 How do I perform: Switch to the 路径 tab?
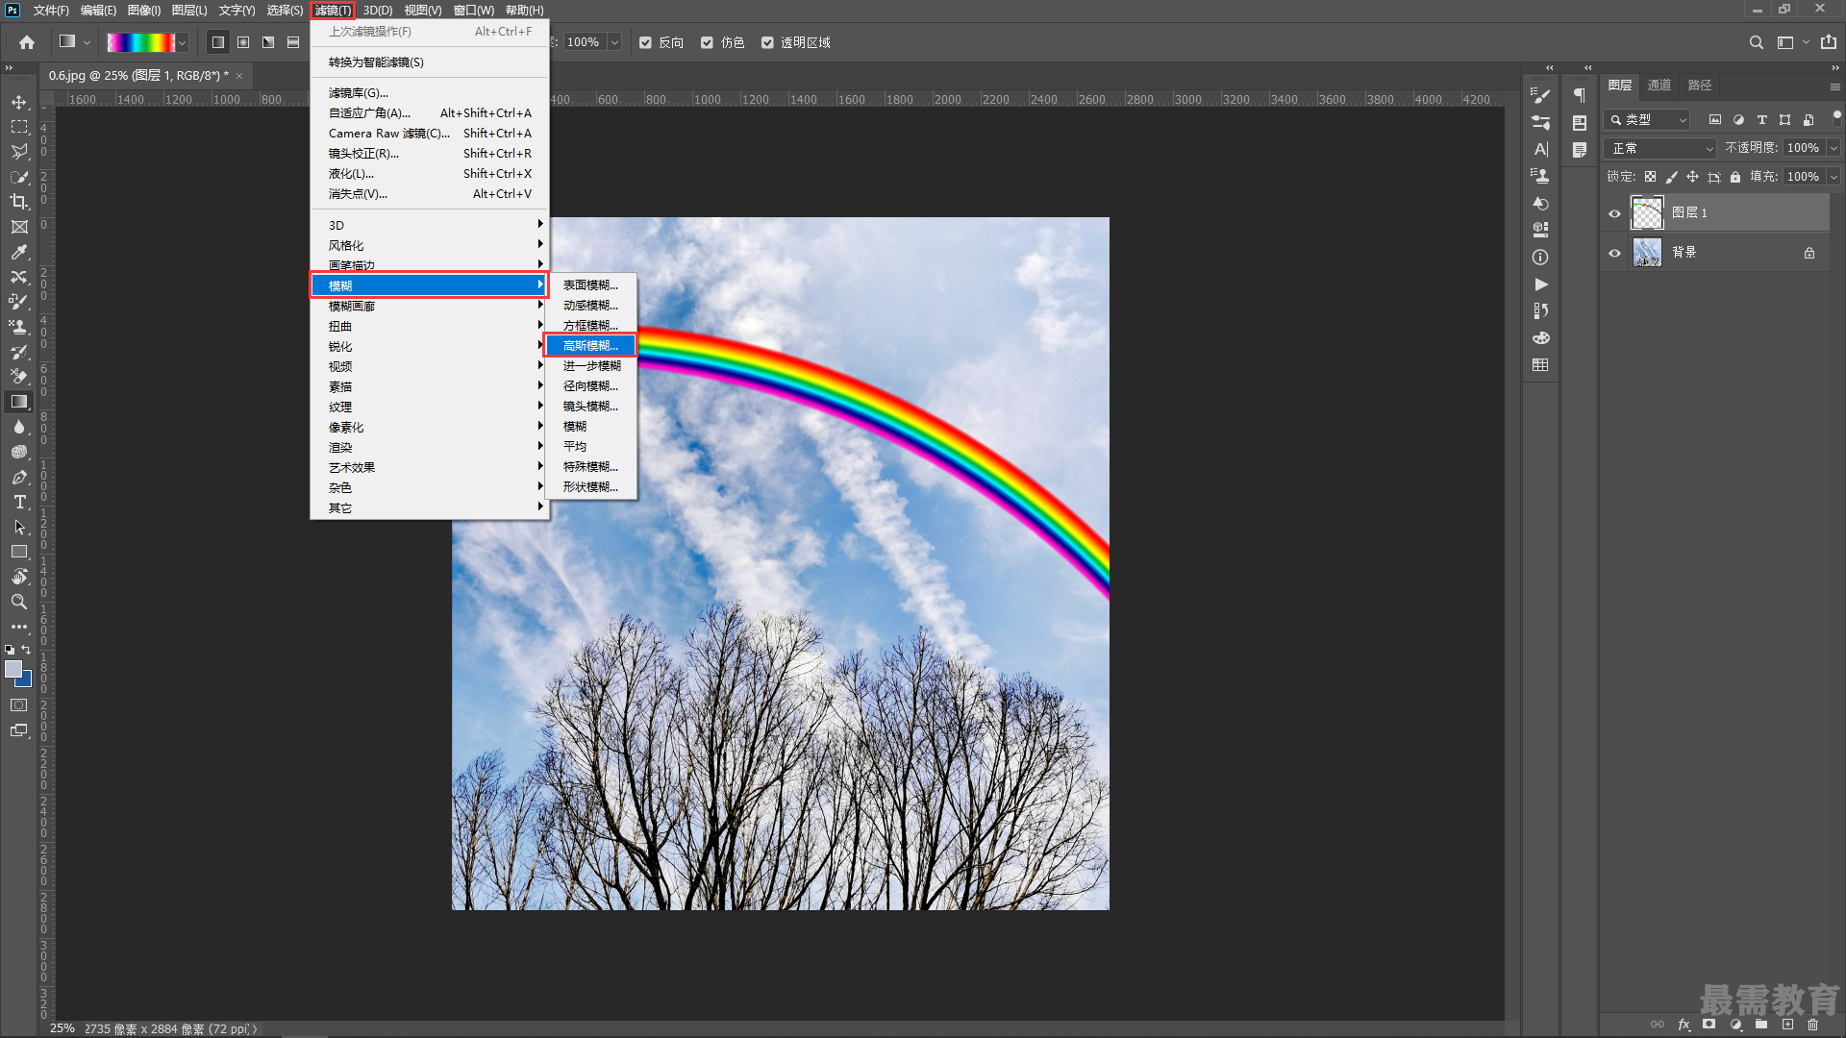1700,86
